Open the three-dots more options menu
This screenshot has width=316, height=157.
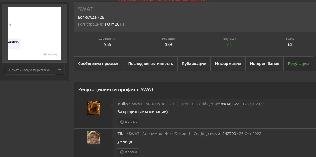(60, 70)
